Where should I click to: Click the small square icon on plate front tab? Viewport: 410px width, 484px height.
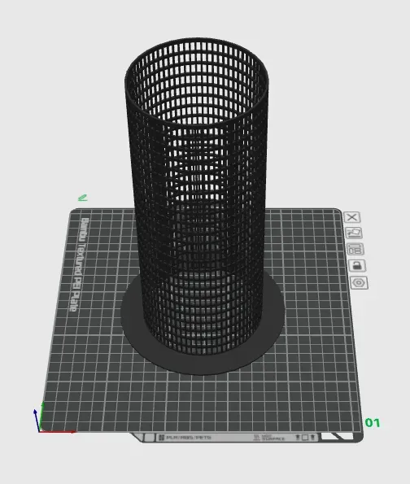pyautogui.click(x=305, y=438)
